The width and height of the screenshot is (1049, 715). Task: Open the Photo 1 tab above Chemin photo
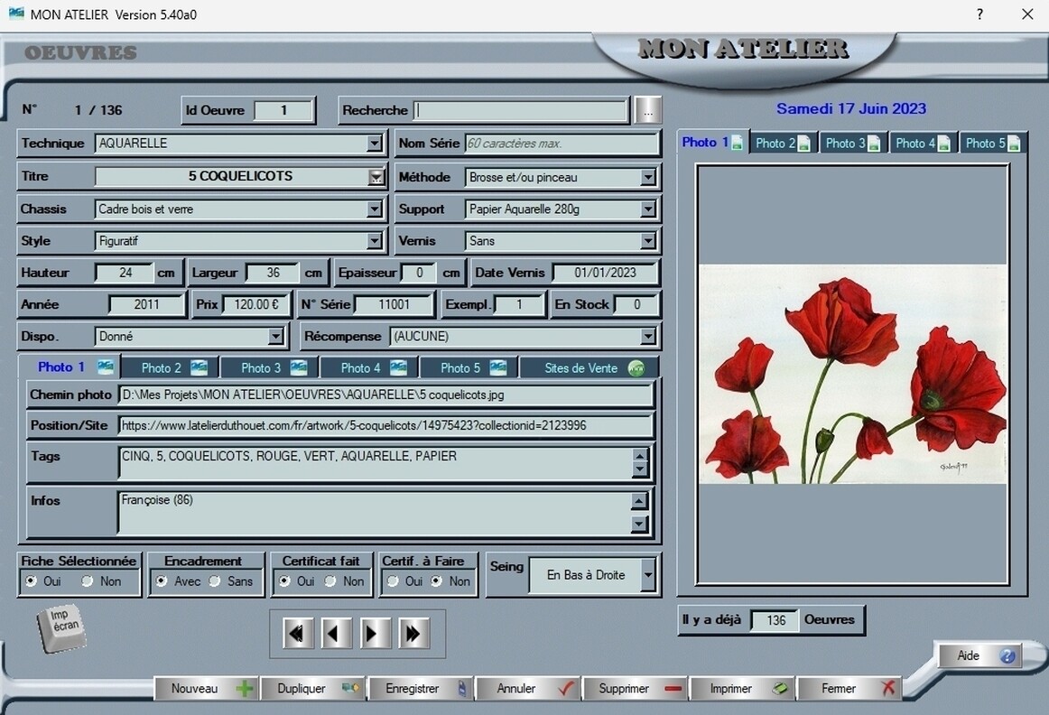point(70,367)
